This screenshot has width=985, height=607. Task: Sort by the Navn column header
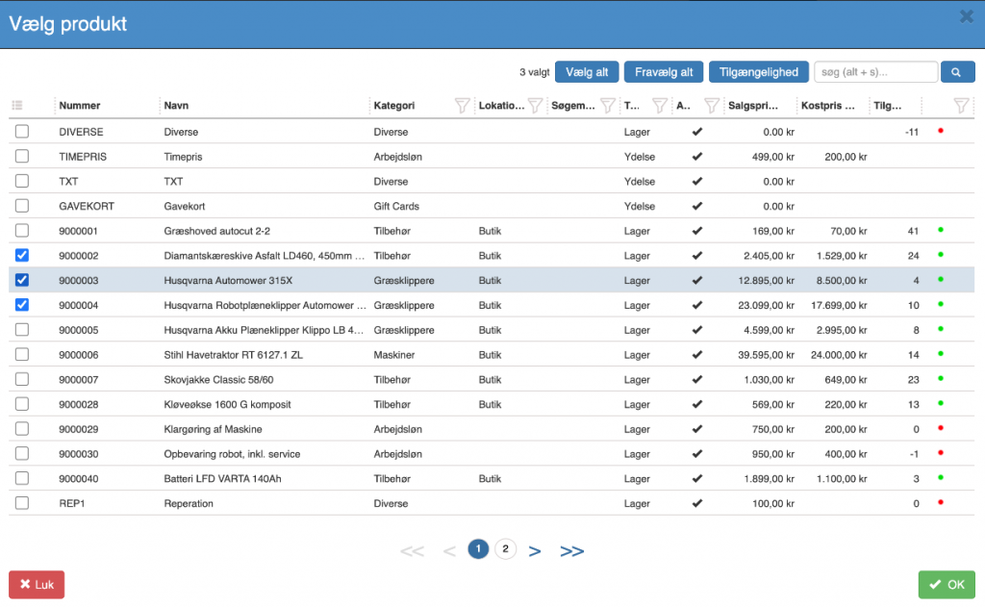pos(177,106)
